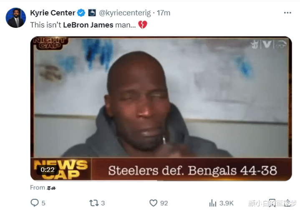Click the Night Cap logo on video
Image resolution: width=300 pixels, height=211 pixels.
[50, 43]
